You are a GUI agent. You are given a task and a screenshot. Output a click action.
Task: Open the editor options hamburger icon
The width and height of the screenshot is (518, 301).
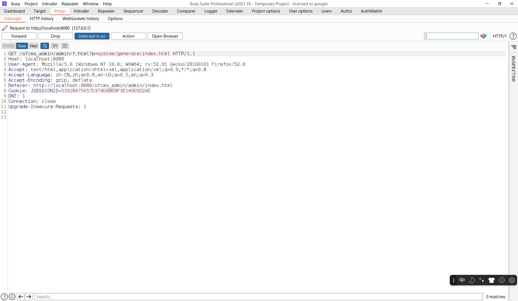(x=64, y=46)
